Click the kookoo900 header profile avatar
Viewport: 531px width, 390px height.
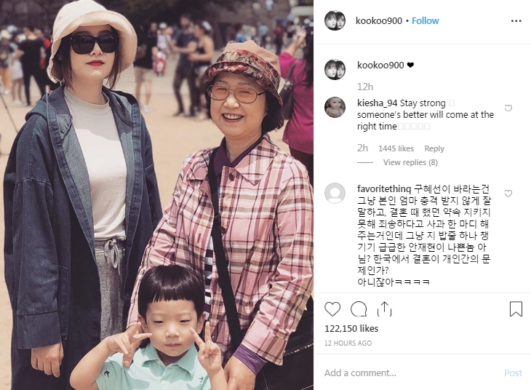335,20
